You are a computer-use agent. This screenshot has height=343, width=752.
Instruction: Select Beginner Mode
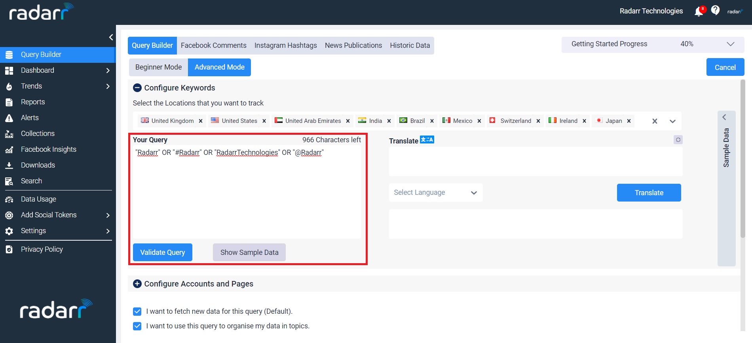pyautogui.click(x=159, y=67)
